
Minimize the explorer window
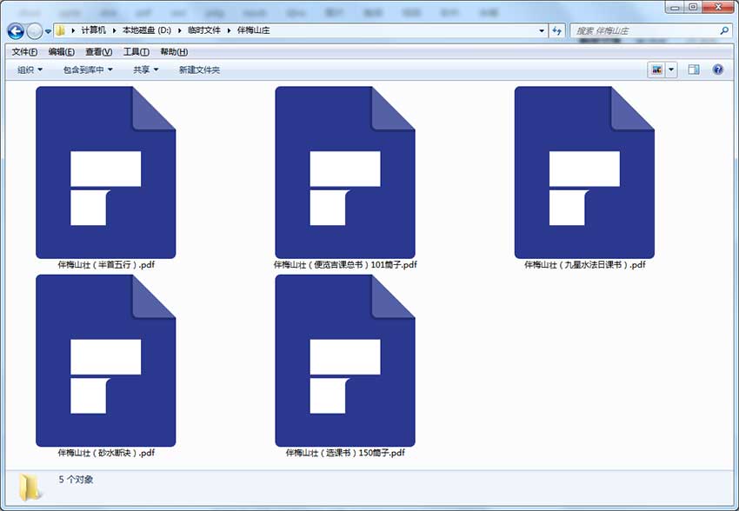click(675, 7)
